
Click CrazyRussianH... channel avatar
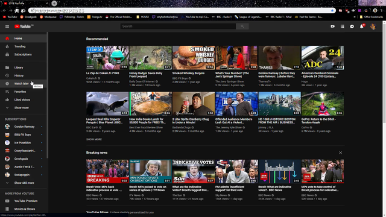coord(7,151)
